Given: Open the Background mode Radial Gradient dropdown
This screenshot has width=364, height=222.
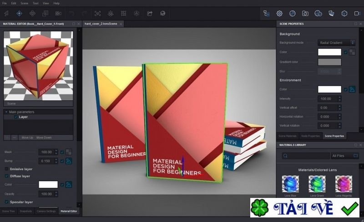Looking at the screenshot, I should tap(336, 43).
